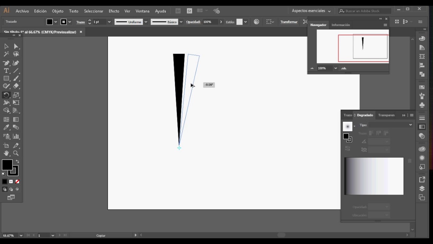Open Básico brush definition dropdown
The width and height of the screenshot is (433, 244).
pyautogui.click(x=181, y=22)
